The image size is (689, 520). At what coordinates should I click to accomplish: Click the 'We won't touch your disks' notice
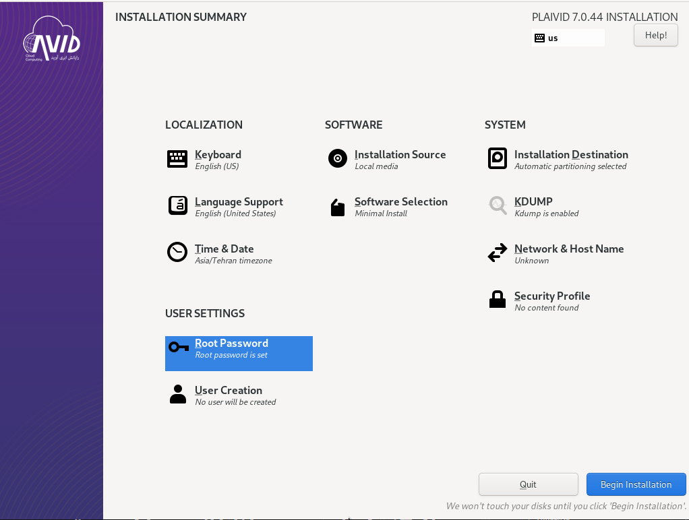[566, 506]
